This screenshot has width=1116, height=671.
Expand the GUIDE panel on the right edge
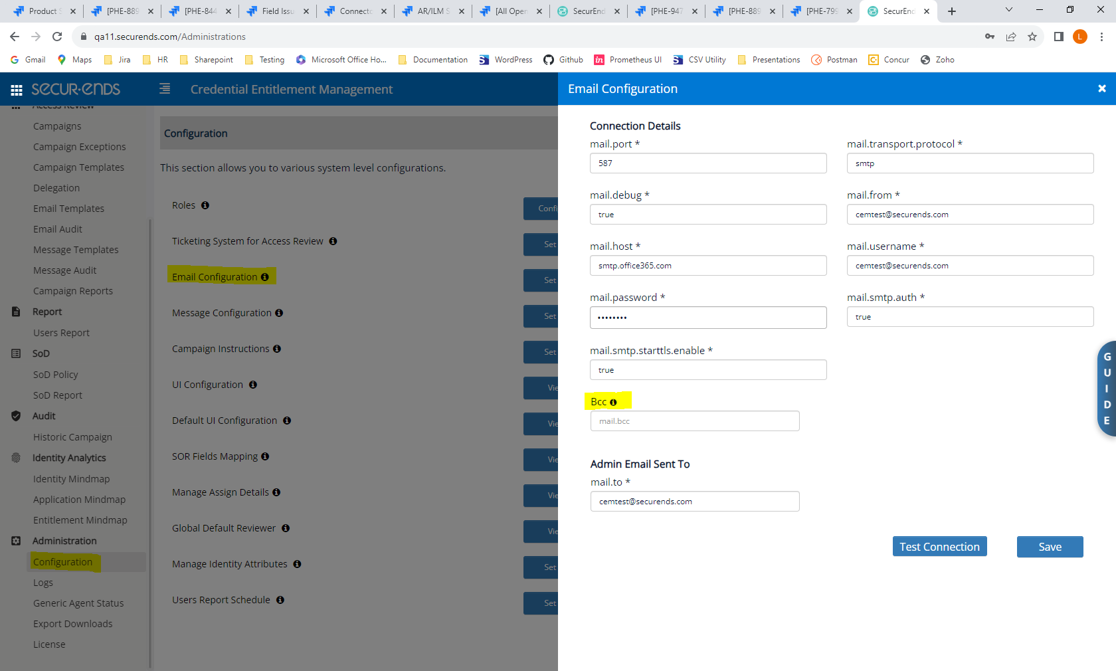click(x=1106, y=389)
